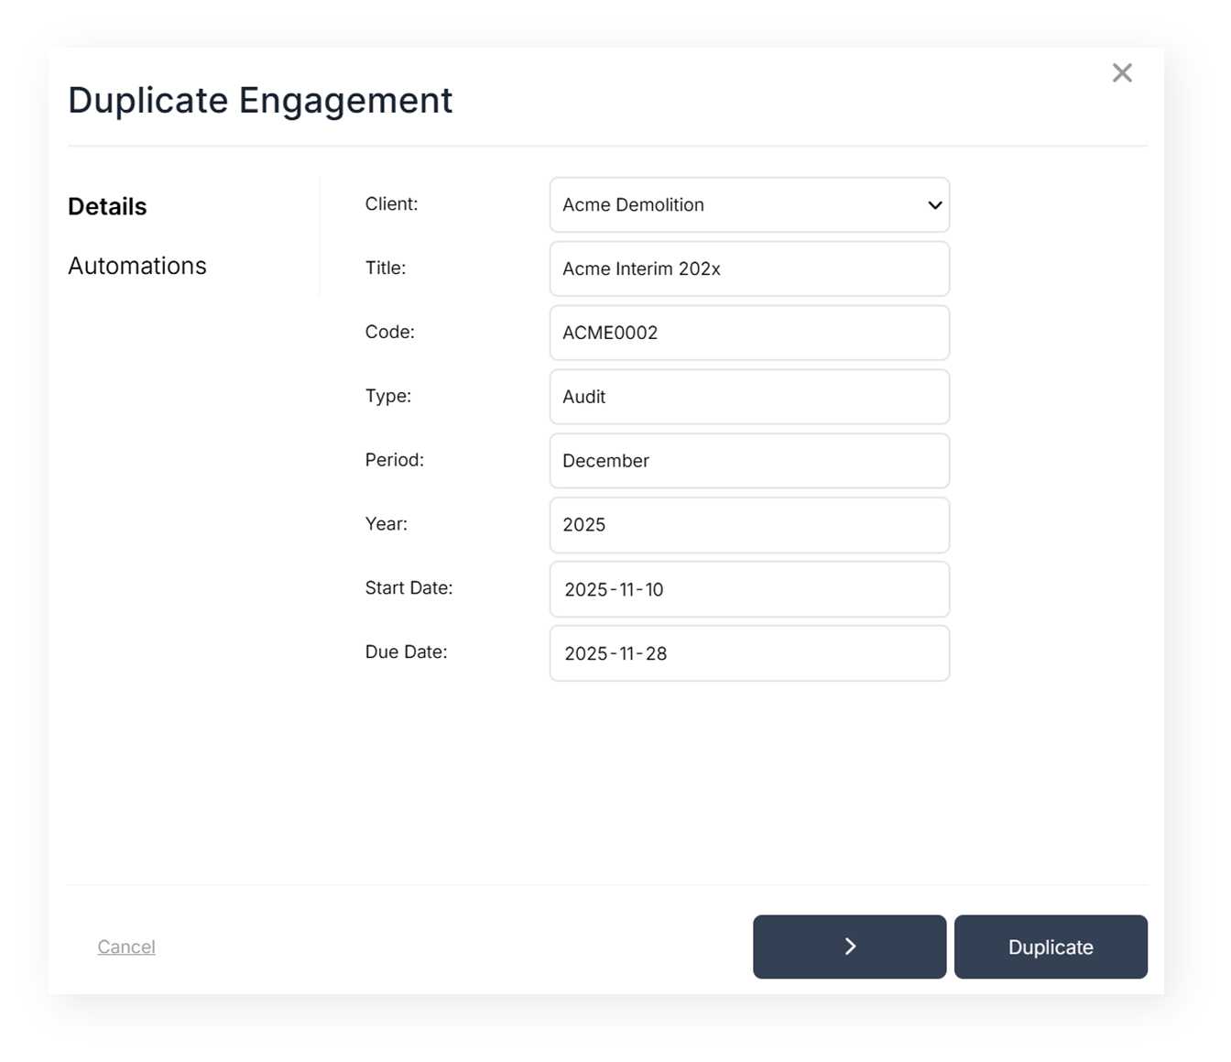Switch to the Automations section
The width and height of the screenshot is (1231, 1062).
coord(137,266)
